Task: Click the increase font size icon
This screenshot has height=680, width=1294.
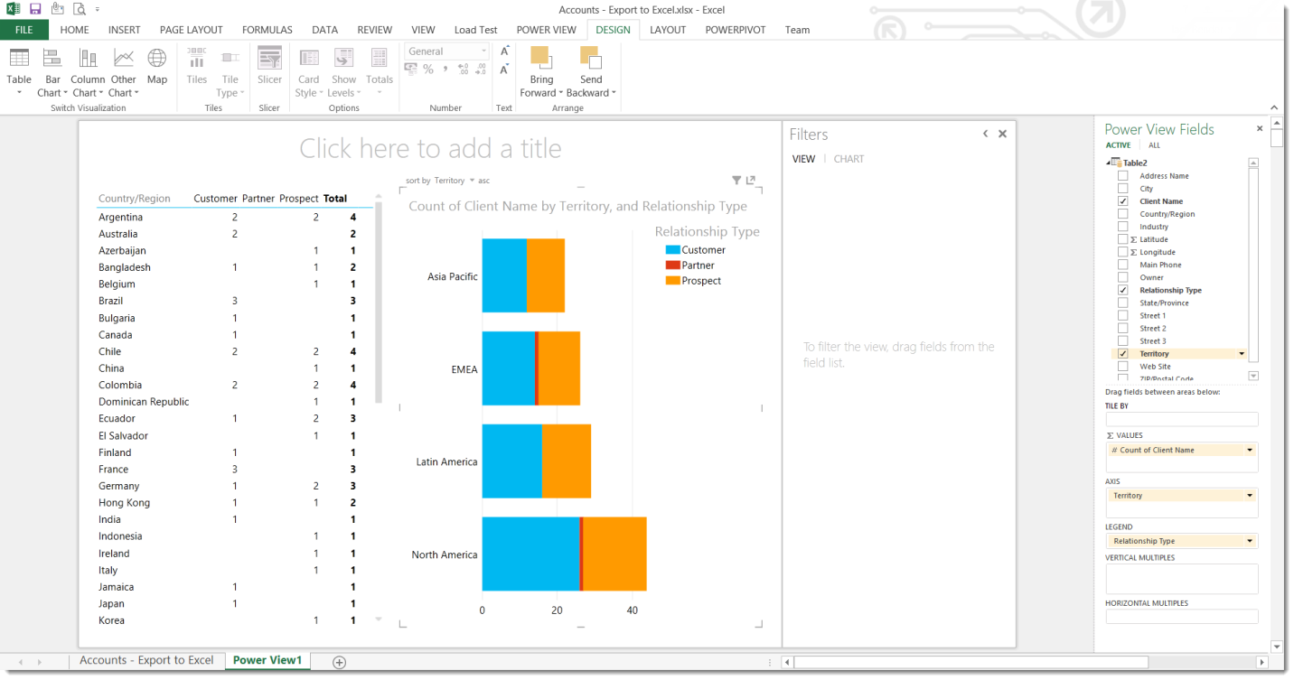Action: coord(504,51)
